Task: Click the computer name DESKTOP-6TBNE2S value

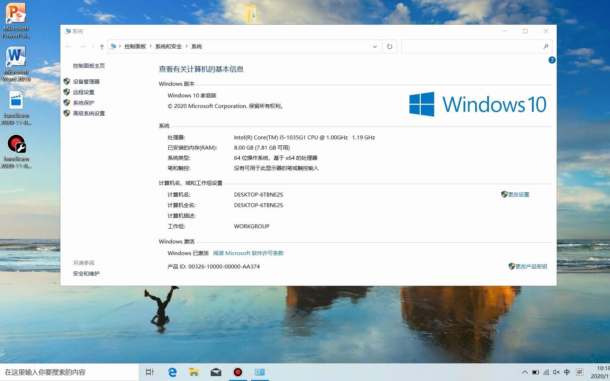Action: 258,194
